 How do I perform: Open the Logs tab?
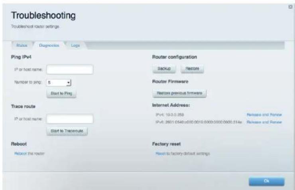[75, 46]
